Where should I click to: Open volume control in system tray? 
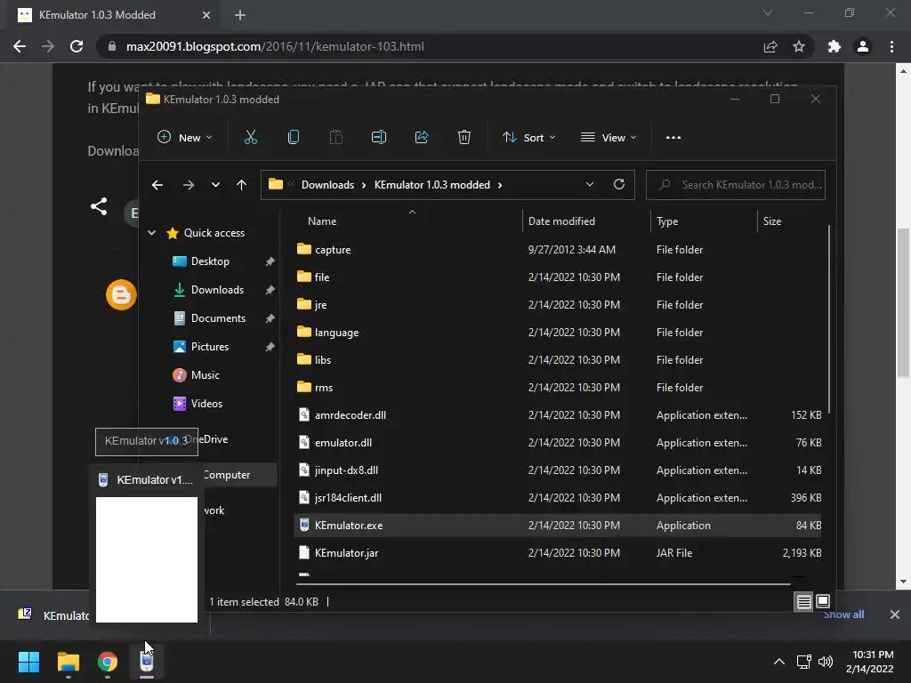click(825, 662)
